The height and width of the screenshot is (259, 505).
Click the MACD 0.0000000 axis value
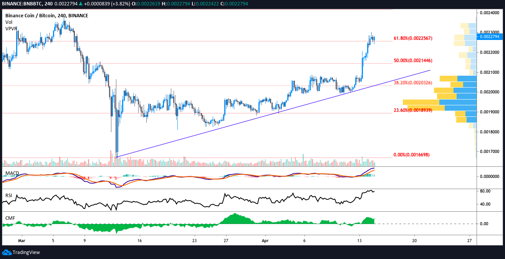[490, 177]
